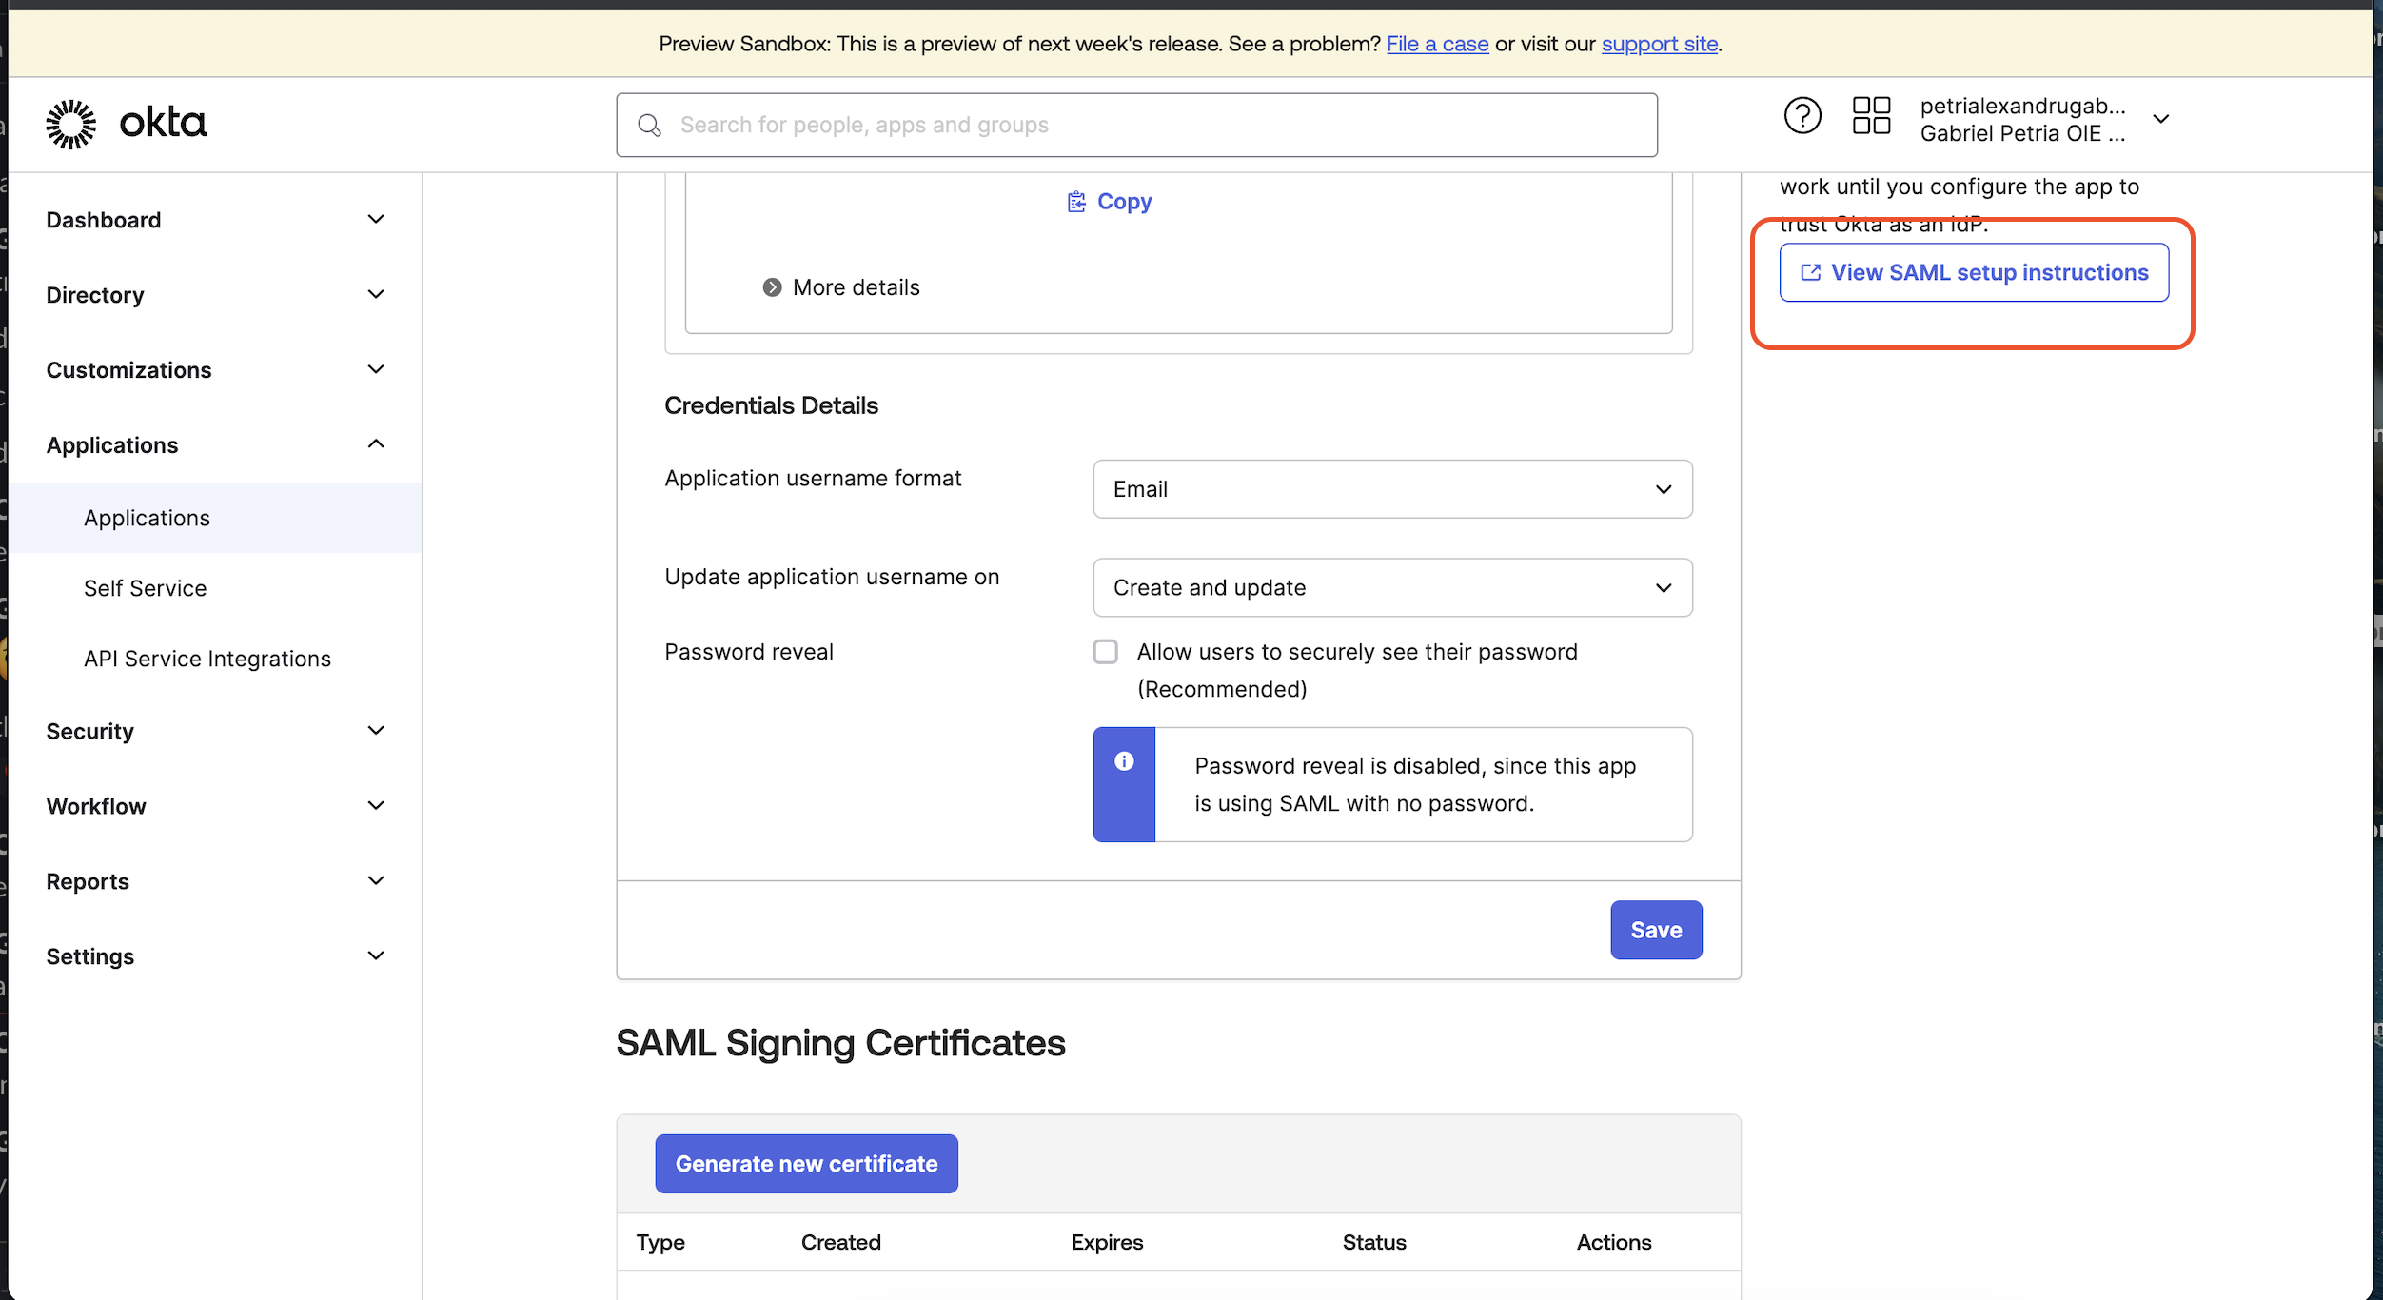Open the help question mark icon
The image size is (2383, 1300).
pyautogui.click(x=1802, y=115)
